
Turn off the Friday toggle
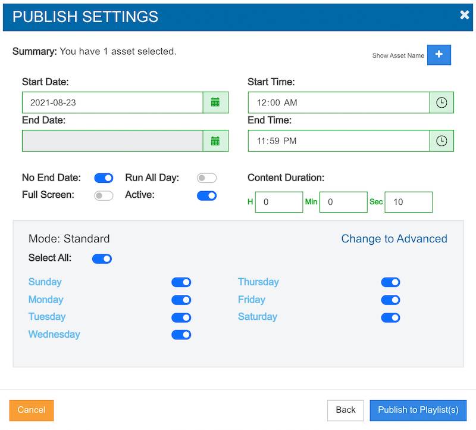[x=390, y=300]
